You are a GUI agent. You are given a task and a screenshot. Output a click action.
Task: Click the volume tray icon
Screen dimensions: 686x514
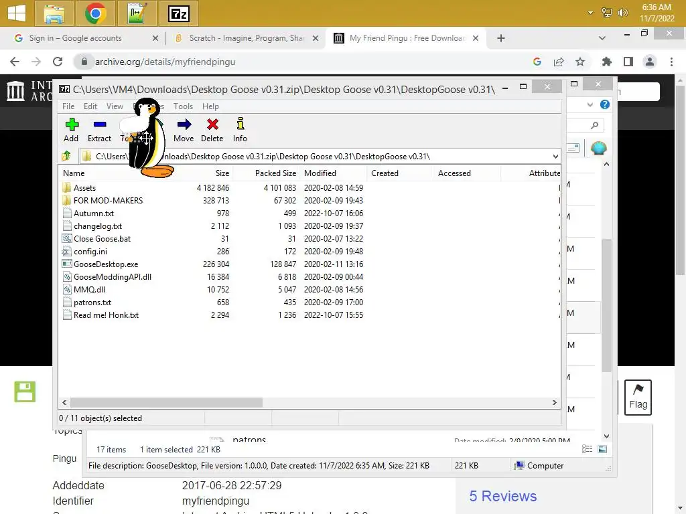622,13
